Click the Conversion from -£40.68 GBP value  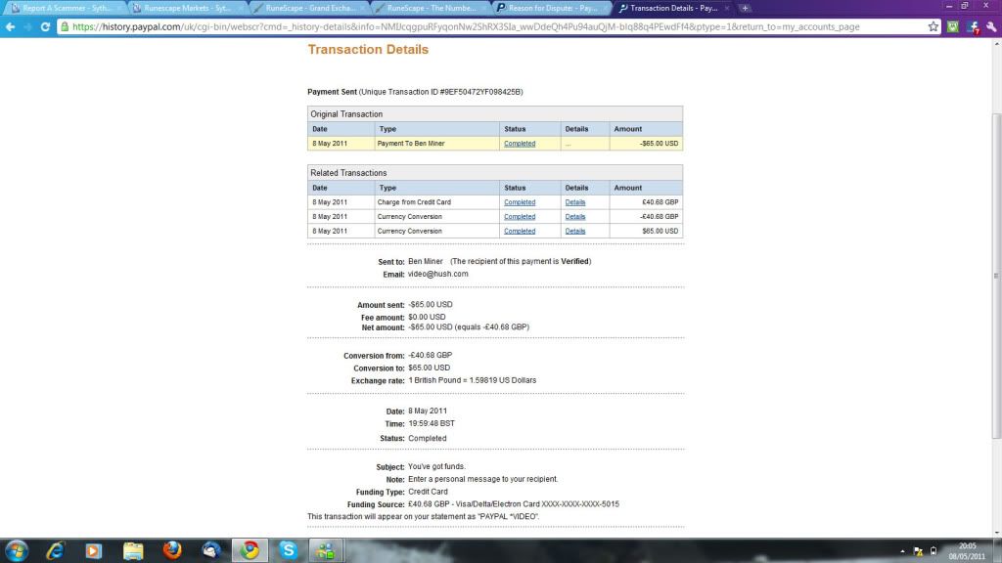(431, 356)
